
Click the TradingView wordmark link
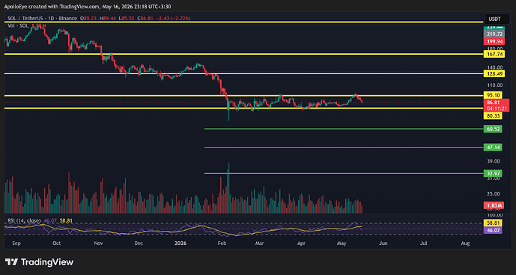47,262
